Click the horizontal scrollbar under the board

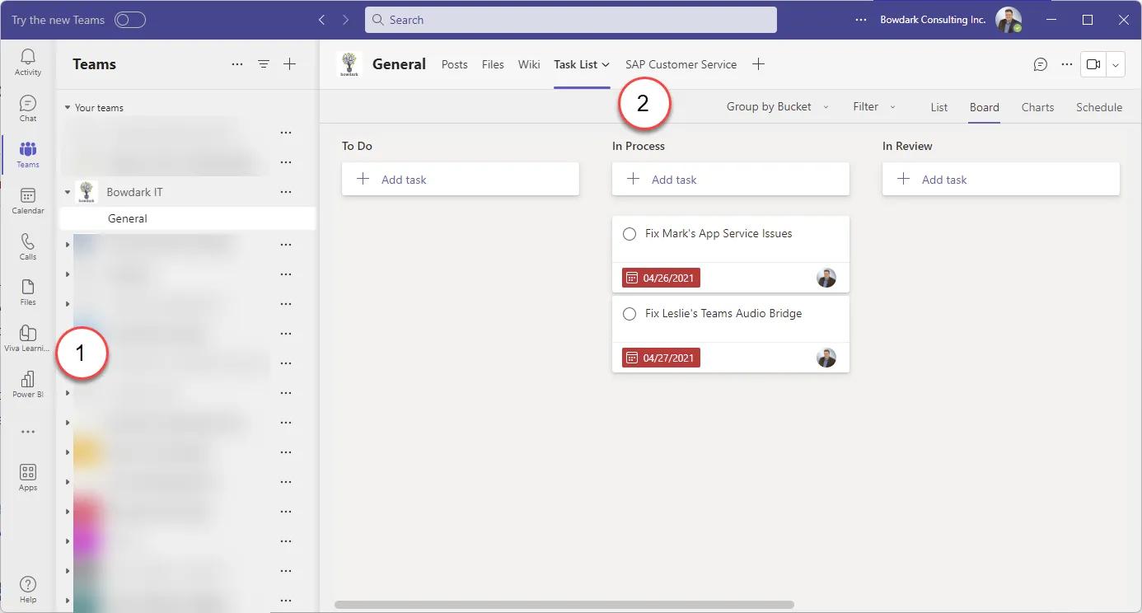point(564,605)
